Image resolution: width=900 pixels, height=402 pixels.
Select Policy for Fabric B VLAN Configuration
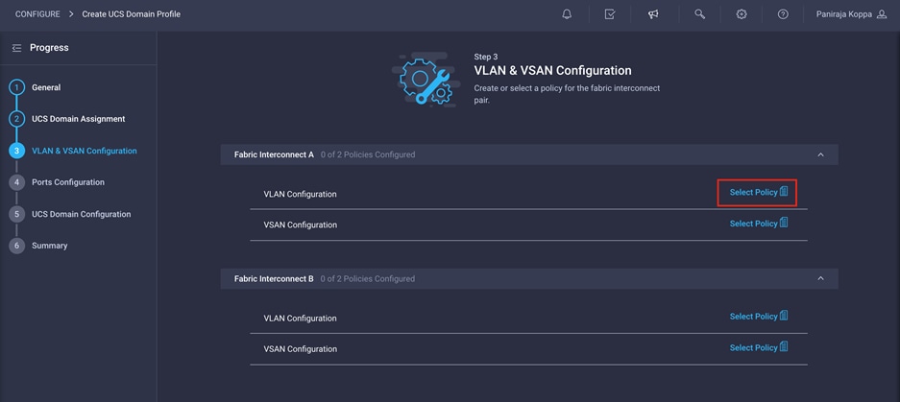pyautogui.click(x=758, y=316)
